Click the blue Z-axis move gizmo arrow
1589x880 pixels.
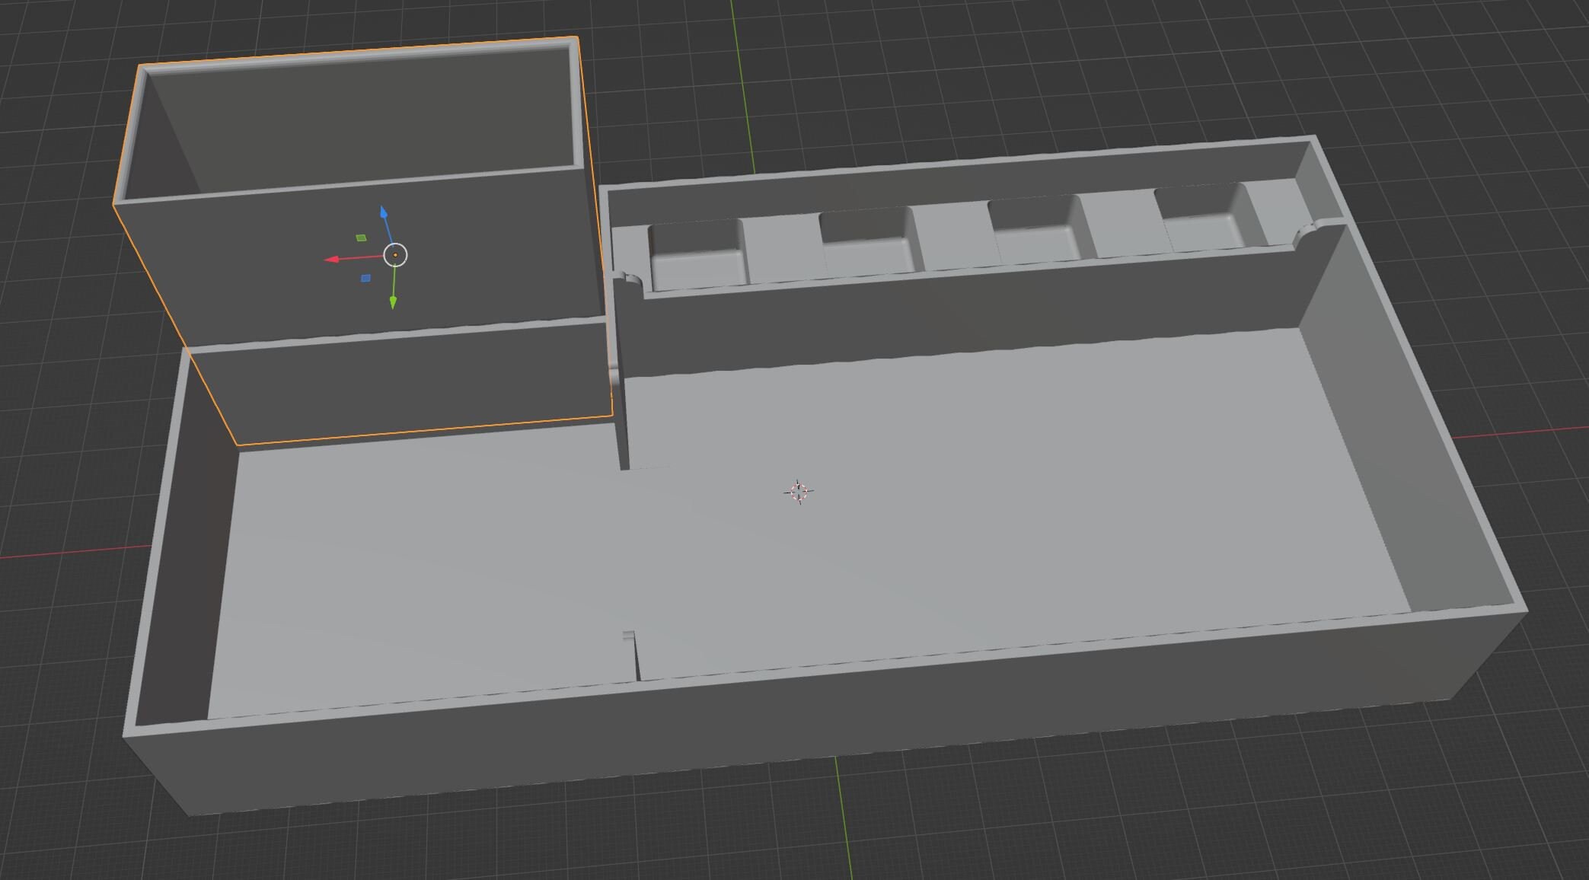384,212
